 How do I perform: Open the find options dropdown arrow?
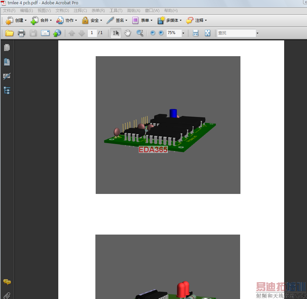click(x=257, y=33)
